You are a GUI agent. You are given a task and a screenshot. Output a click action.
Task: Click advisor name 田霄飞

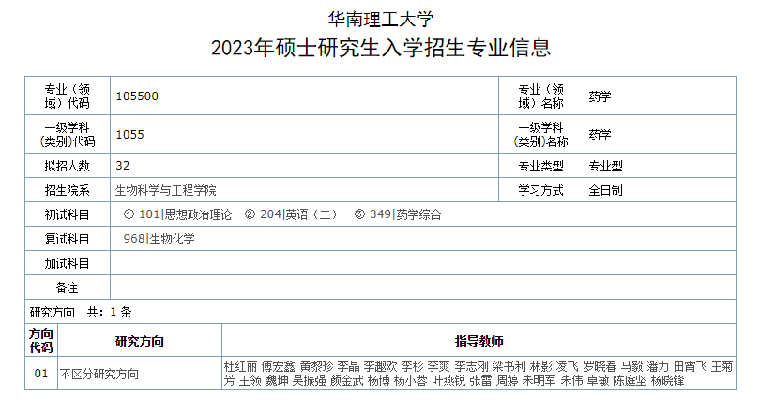pos(691,366)
